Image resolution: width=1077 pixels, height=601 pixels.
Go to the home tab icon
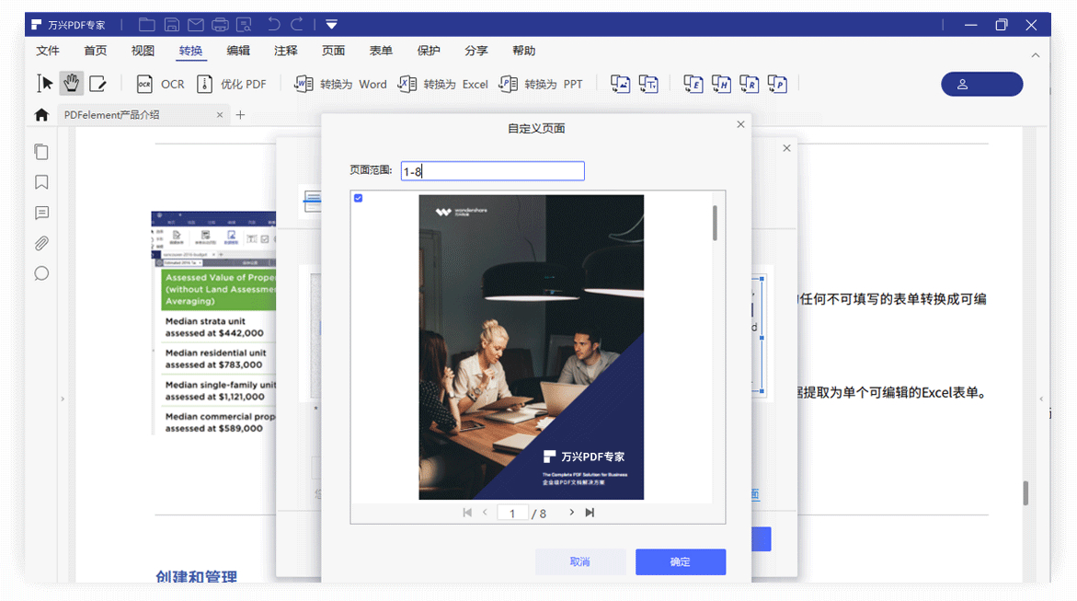point(41,115)
